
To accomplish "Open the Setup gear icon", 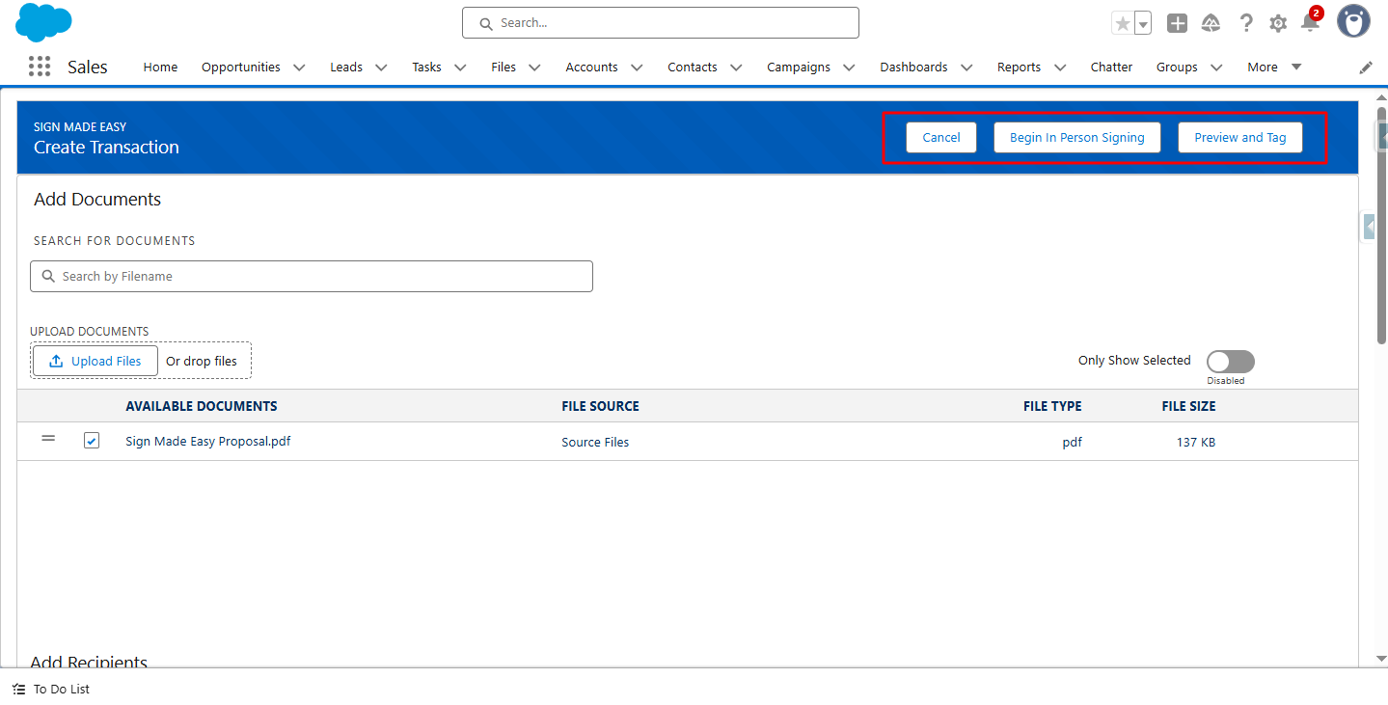I will 1278,23.
